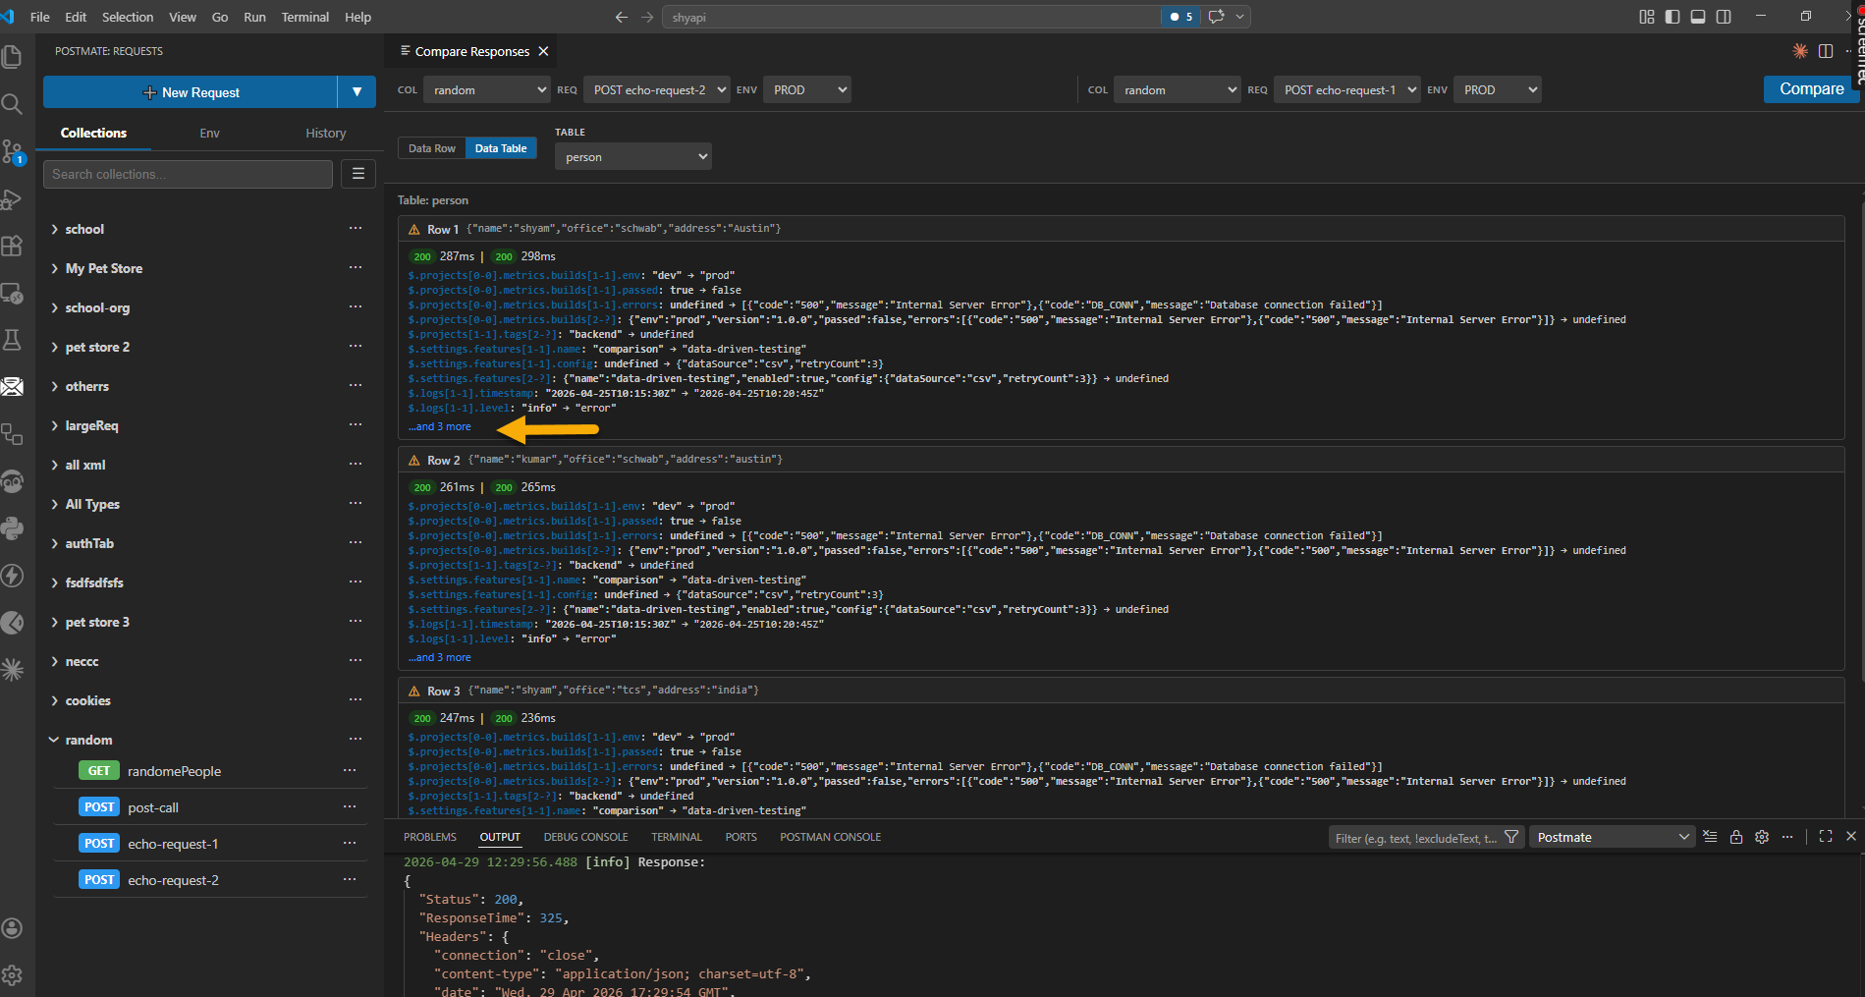The width and height of the screenshot is (1865, 997).
Task: Expand the cookies collection
Action: pos(54,700)
